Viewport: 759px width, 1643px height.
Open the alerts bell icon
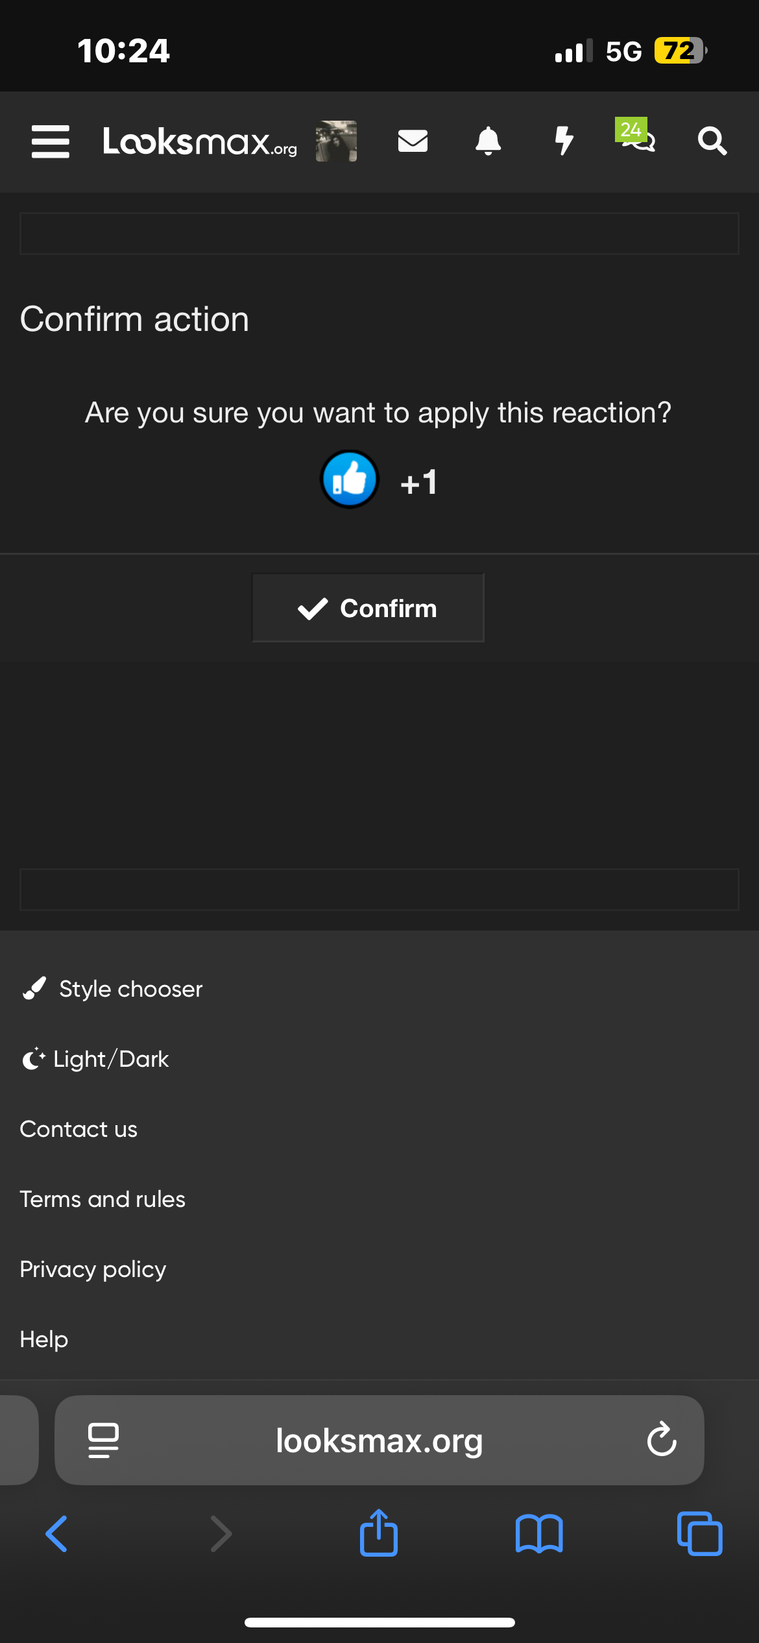(488, 141)
